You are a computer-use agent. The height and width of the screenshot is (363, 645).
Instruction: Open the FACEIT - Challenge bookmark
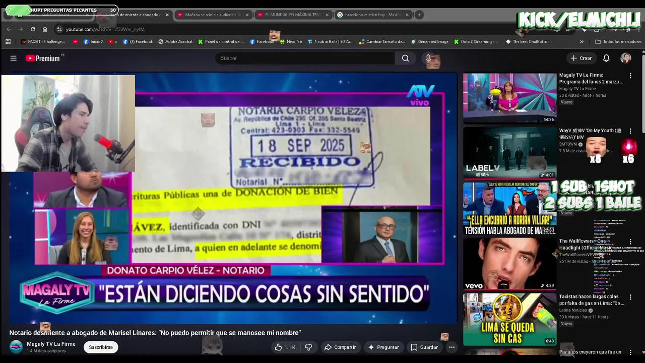42,42
